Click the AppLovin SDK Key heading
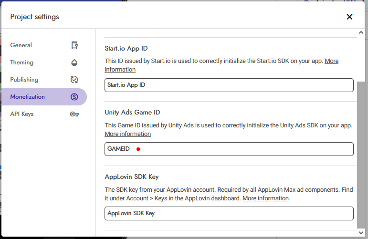The image size is (368, 239). point(132,177)
